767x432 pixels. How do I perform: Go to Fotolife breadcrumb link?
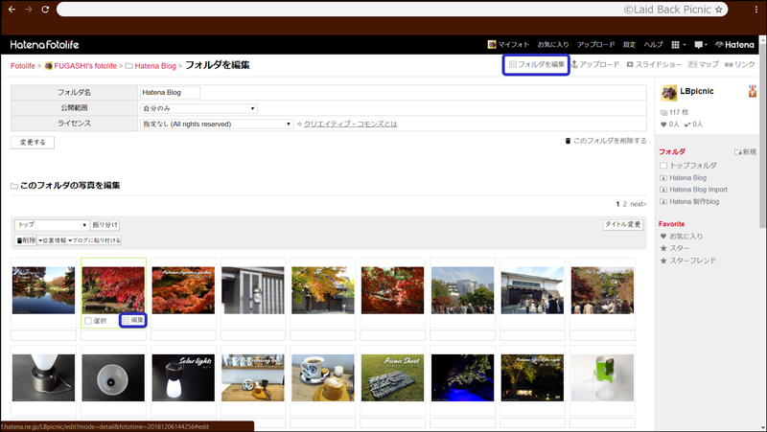point(23,66)
